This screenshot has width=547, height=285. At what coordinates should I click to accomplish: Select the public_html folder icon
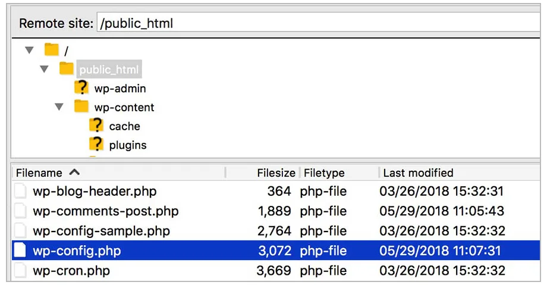pos(66,68)
